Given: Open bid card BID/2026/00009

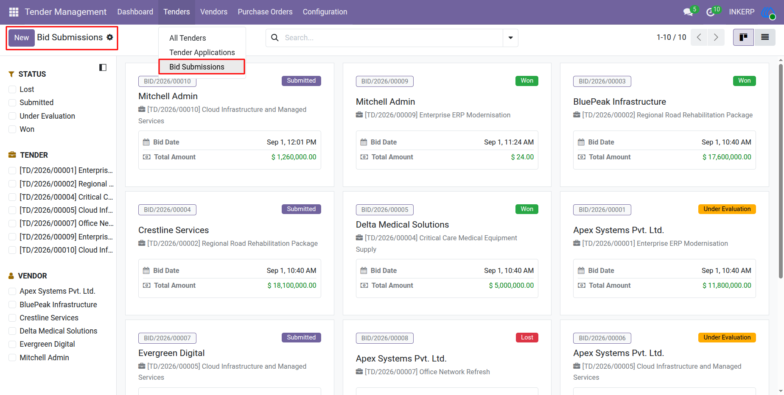Looking at the screenshot, I should (x=447, y=125).
